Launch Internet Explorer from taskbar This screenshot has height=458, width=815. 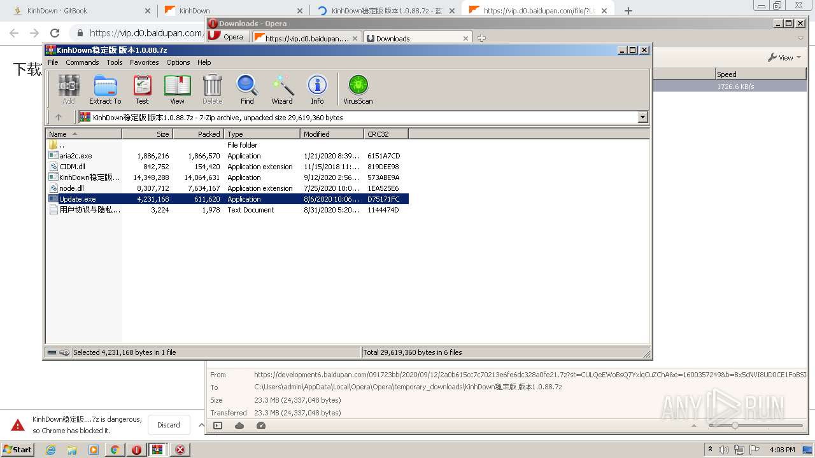tap(50, 450)
